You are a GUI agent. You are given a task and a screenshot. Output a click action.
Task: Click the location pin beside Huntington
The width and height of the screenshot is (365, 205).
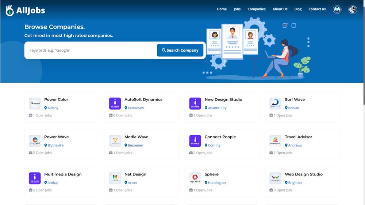point(206,183)
